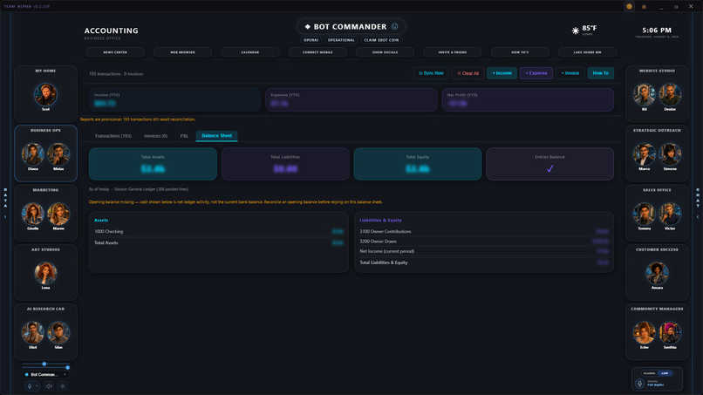The image size is (703, 395).
Task: Click the + Invoice button
Action: point(570,73)
